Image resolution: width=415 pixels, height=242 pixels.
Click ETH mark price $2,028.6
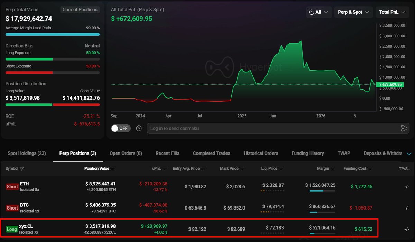(235, 187)
